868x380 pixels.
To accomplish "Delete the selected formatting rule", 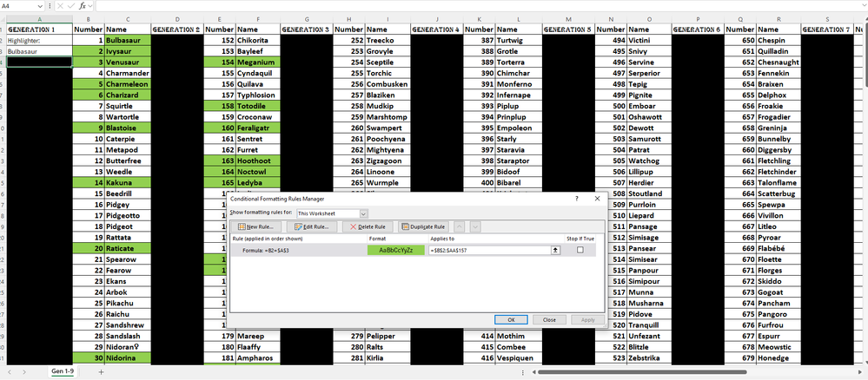I will [x=368, y=226].
